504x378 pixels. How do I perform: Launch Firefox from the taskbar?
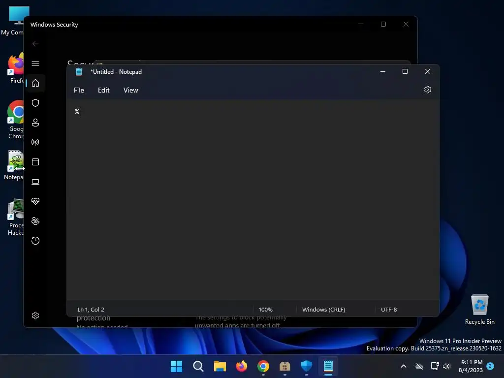[241, 366]
